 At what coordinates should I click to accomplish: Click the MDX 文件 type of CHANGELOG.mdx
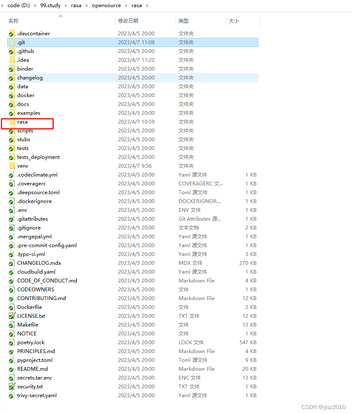click(x=191, y=263)
